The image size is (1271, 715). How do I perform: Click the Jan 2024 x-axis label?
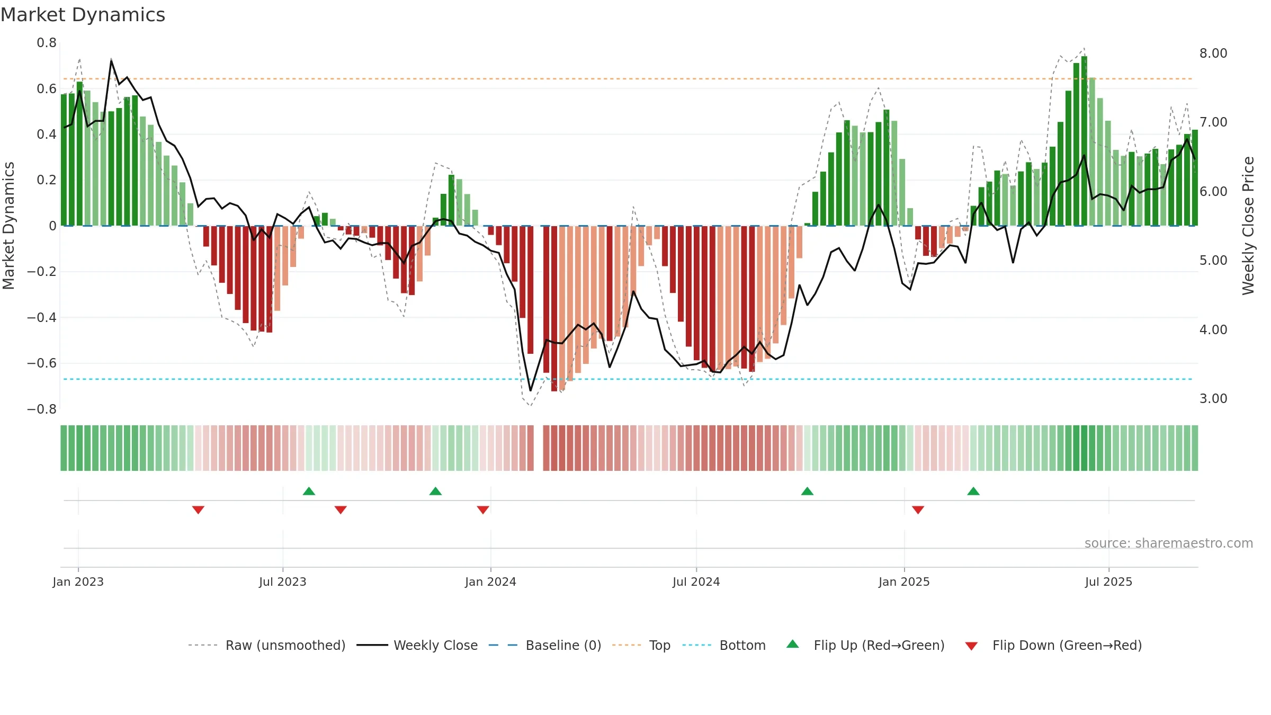[x=491, y=582]
